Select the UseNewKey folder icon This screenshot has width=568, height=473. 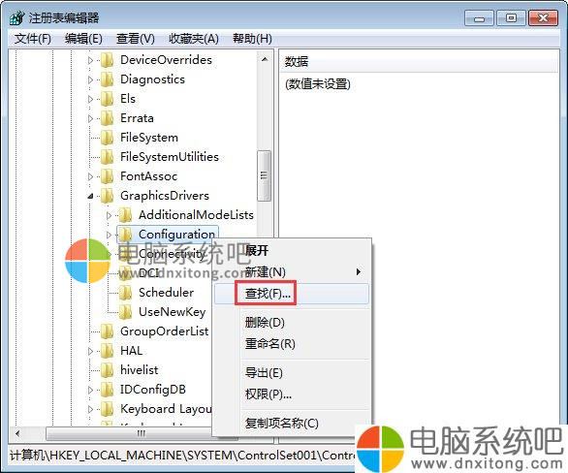pos(125,312)
